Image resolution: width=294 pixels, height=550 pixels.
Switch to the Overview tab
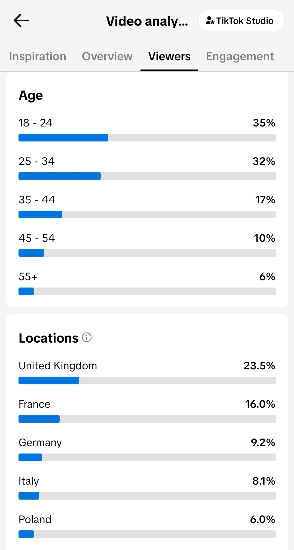pyautogui.click(x=107, y=56)
